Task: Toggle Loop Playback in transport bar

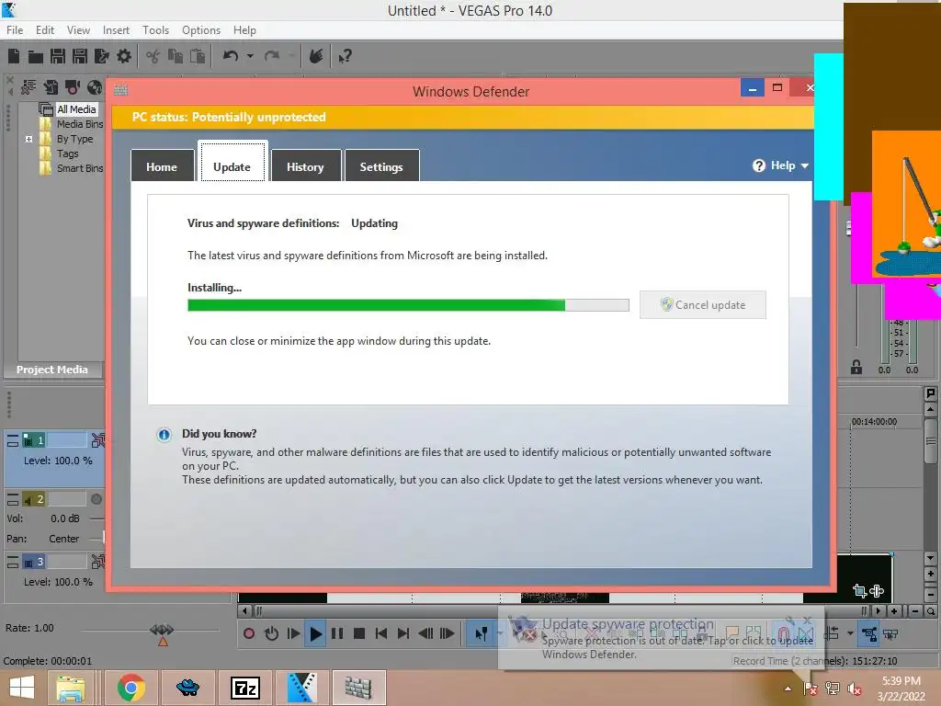Action: pyautogui.click(x=271, y=634)
